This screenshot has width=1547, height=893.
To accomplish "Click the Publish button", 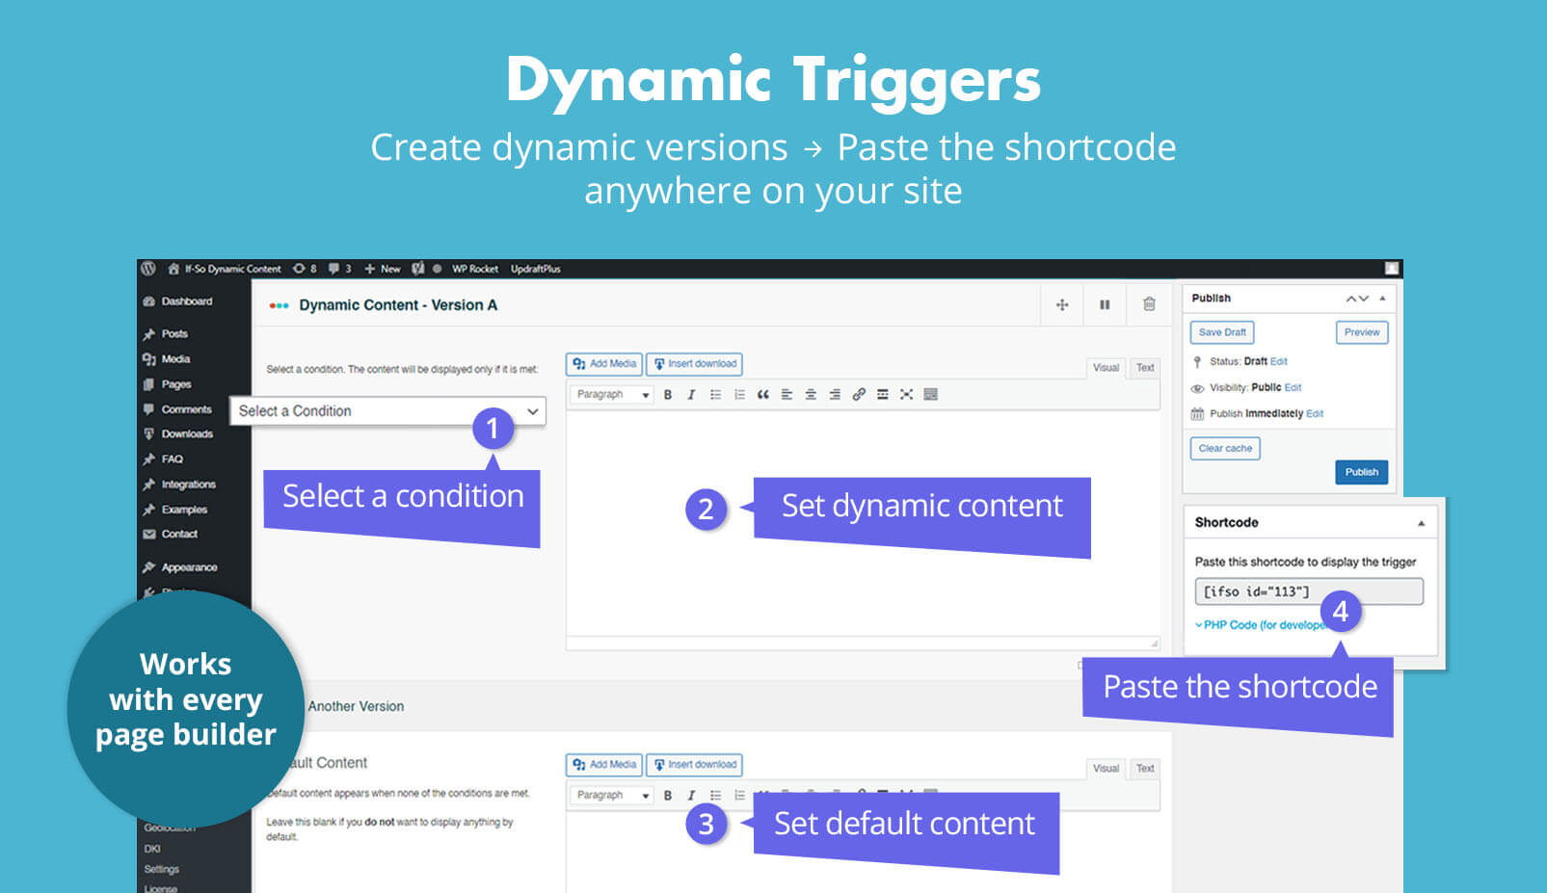I will click(1362, 471).
